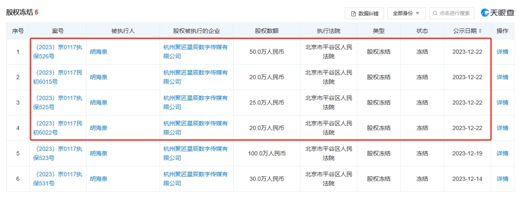
Task: Open 杭州聚匠星辰数字传媒有限公司 in row 3
Action: tap(196, 102)
